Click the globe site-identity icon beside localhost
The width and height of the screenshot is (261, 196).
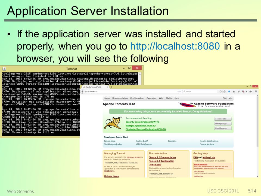pos(86,91)
